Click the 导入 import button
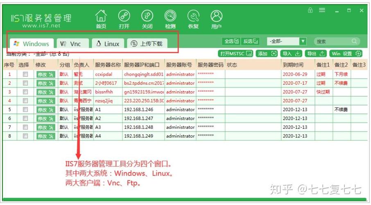Image resolution: width=371 pixels, height=205 pixels. (x=291, y=54)
